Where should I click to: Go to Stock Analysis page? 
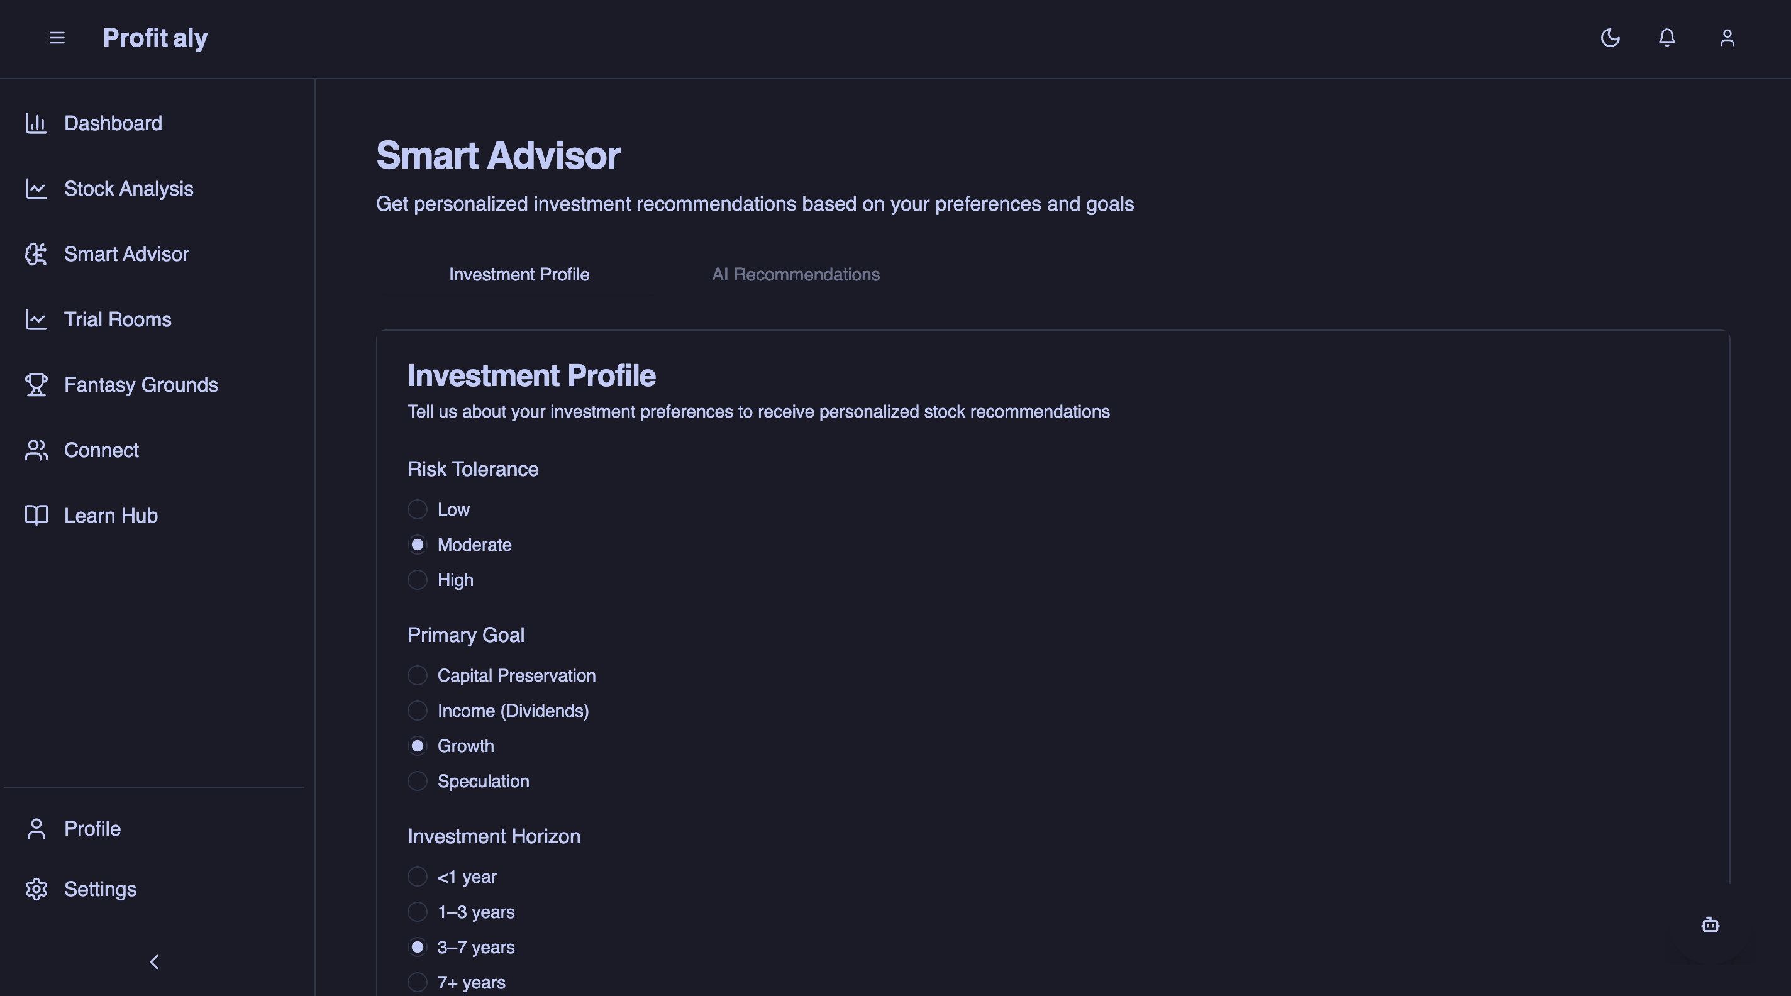click(x=128, y=189)
